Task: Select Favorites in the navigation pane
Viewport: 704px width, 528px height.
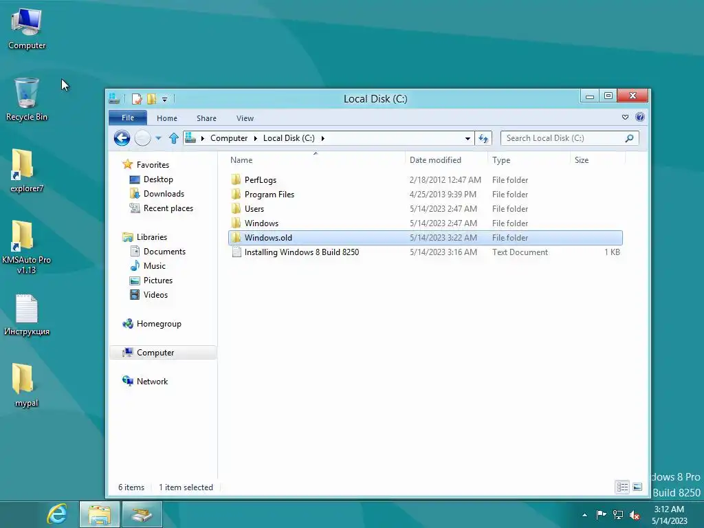Action: click(153, 165)
